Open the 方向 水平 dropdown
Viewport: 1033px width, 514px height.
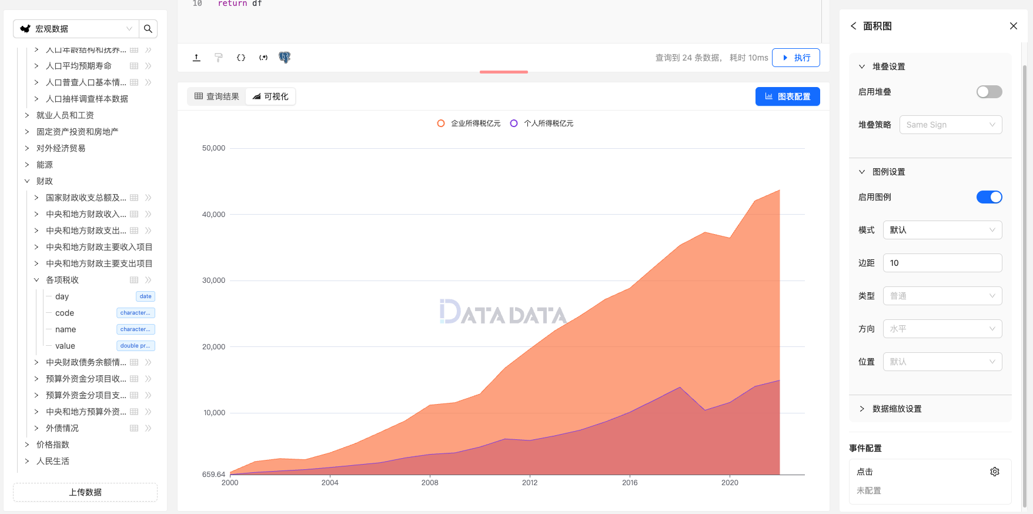click(942, 329)
